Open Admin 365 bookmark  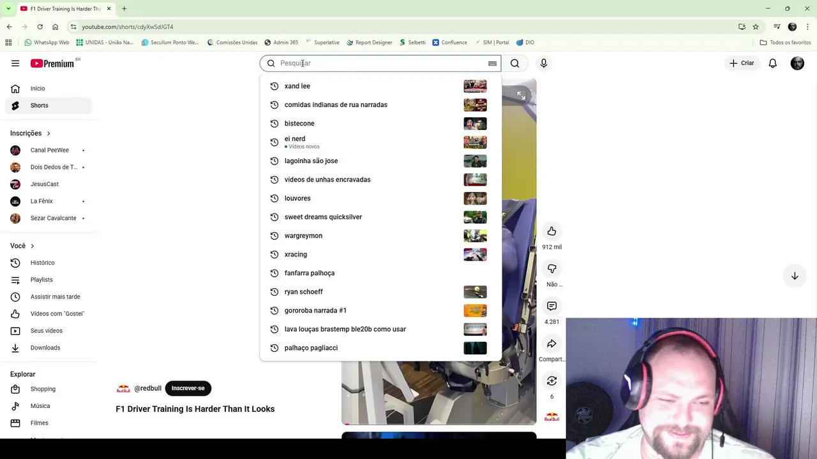(x=281, y=43)
